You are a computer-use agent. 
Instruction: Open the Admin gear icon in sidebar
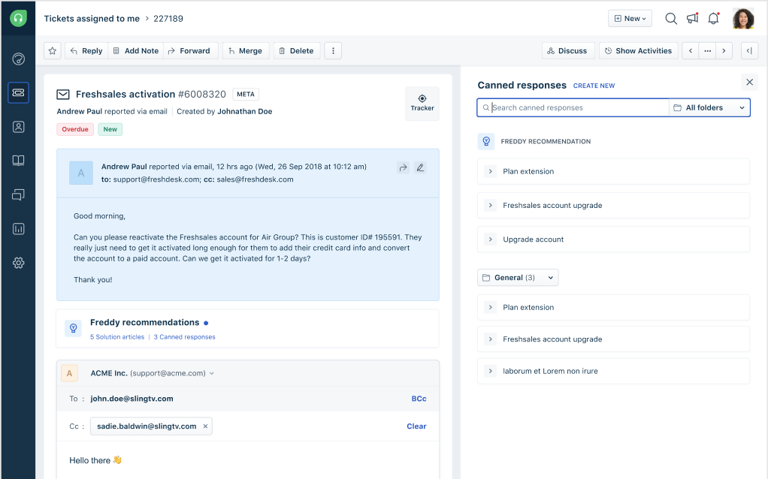[x=18, y=263]
